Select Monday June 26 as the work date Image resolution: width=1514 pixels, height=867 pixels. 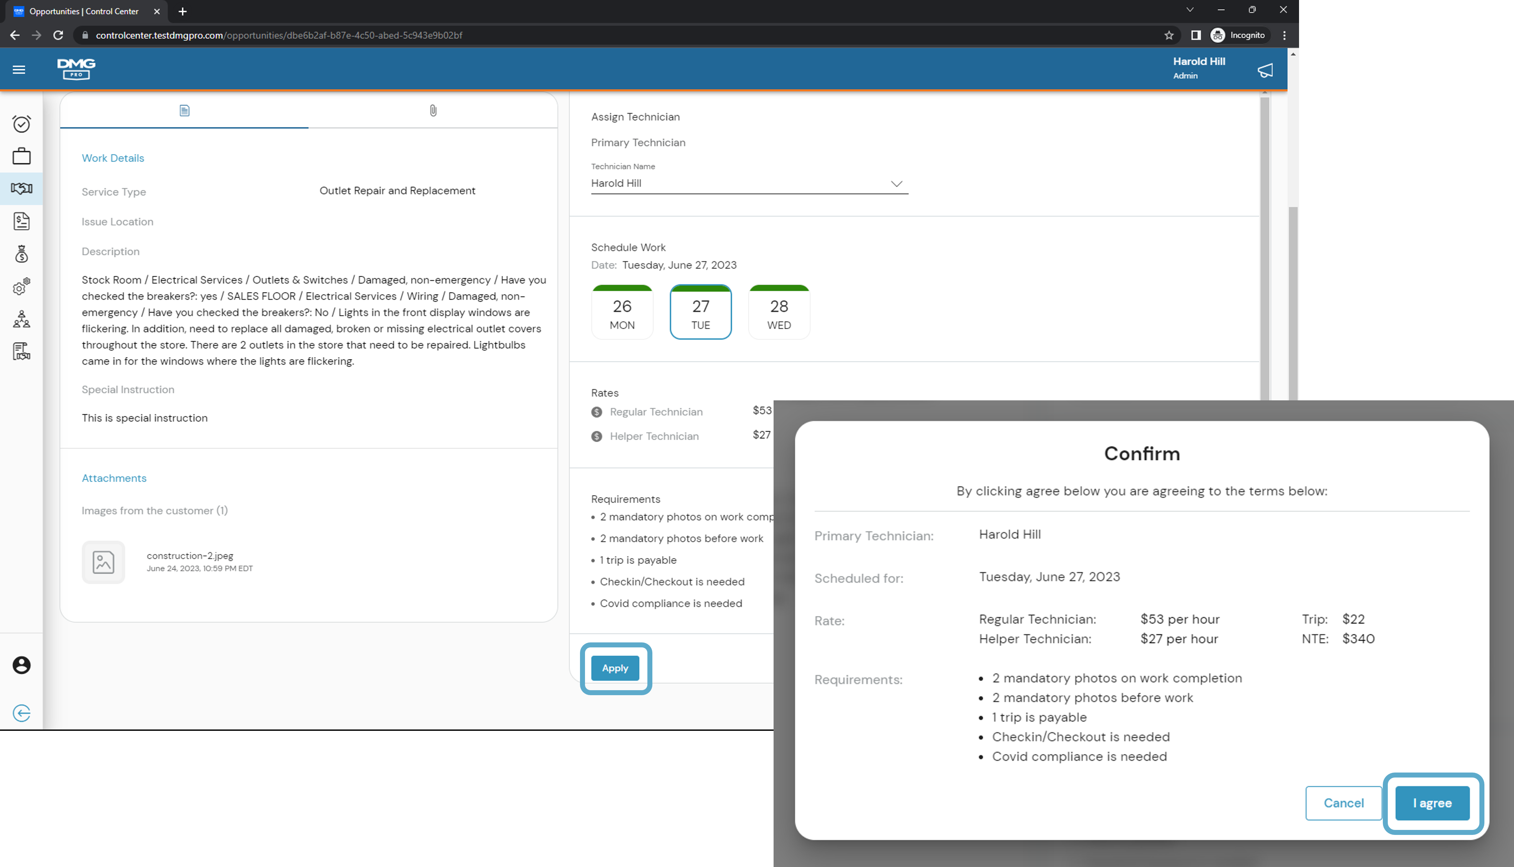point(622,312)
